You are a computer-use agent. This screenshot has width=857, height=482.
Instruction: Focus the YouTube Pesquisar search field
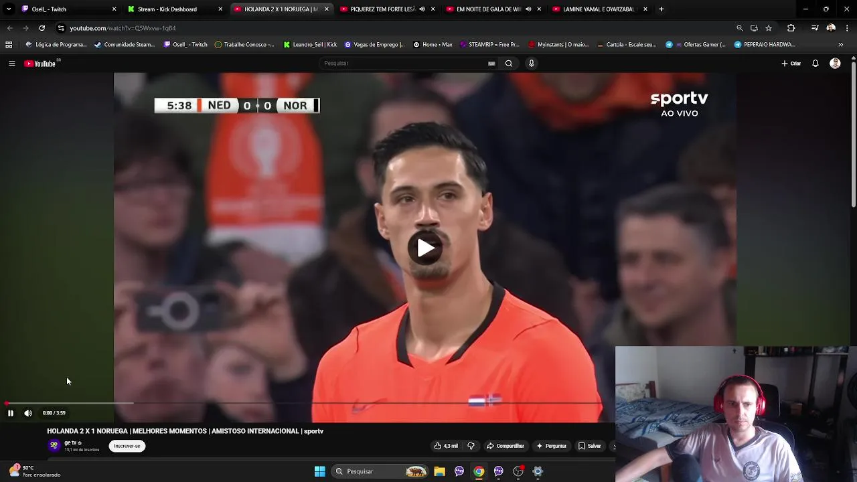[405, 64]
